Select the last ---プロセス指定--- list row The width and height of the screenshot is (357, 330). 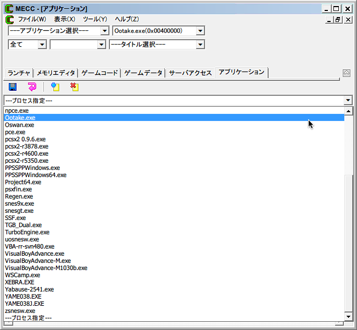[x=174, y=318]
